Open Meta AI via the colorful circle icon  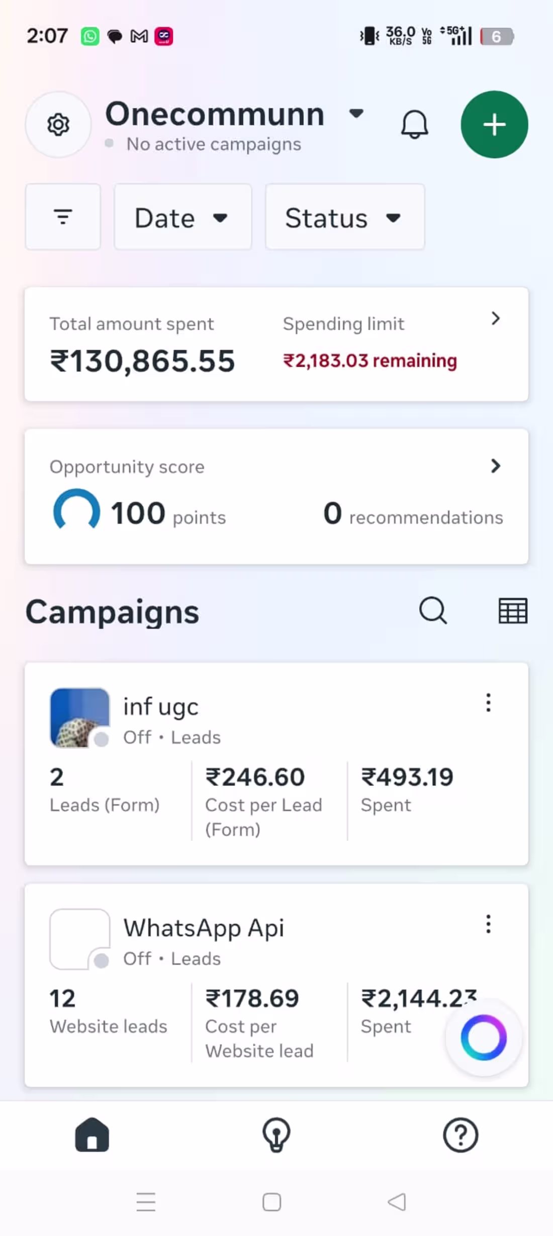484,1038
